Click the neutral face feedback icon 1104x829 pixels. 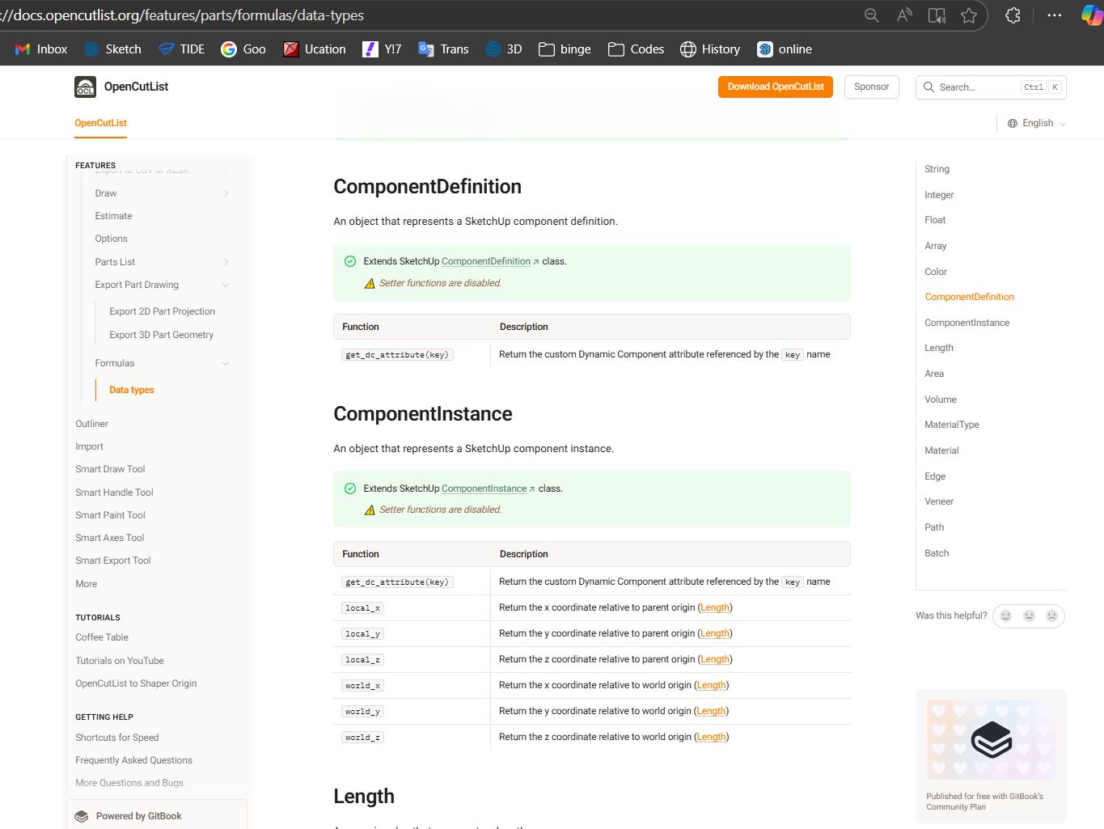[1029, 615]
